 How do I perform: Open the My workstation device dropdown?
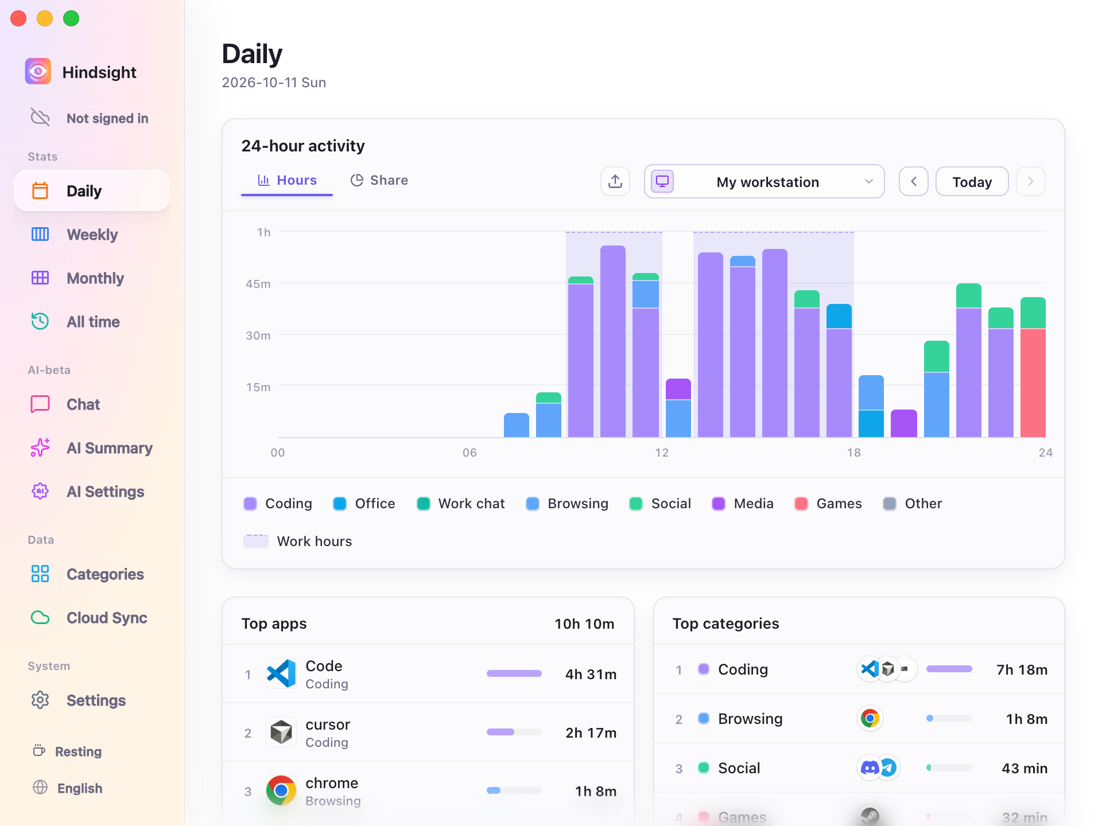click(x=764, y=181)
